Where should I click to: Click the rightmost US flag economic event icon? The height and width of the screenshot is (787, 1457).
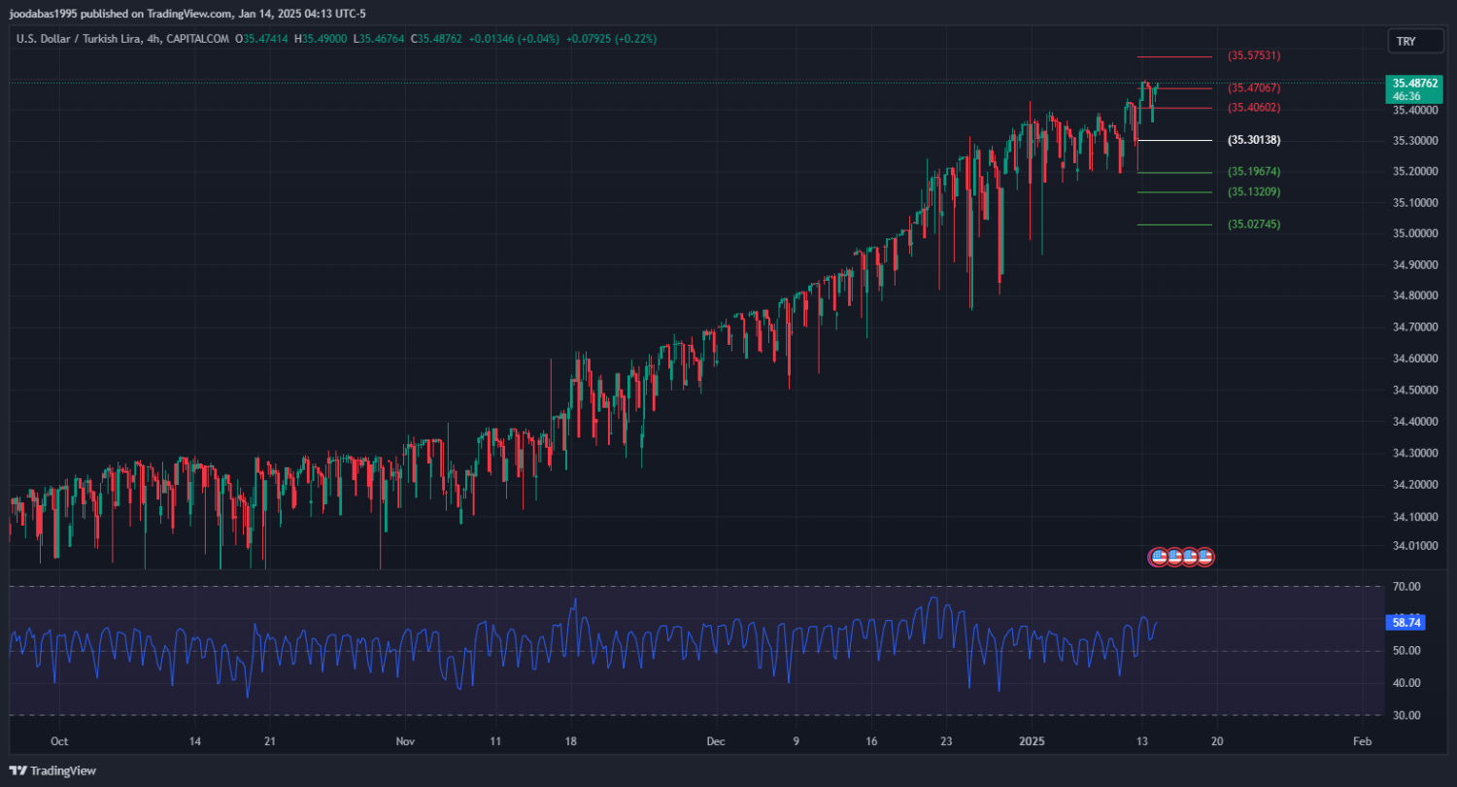[x=1205, y=557]
